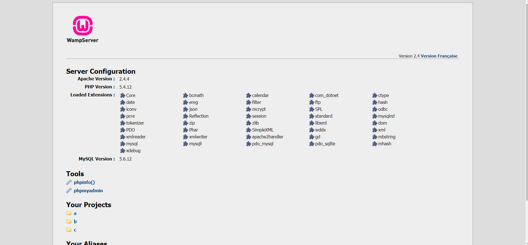Click the puzzle icon next to pdo_mysql

tap(249, 144)
